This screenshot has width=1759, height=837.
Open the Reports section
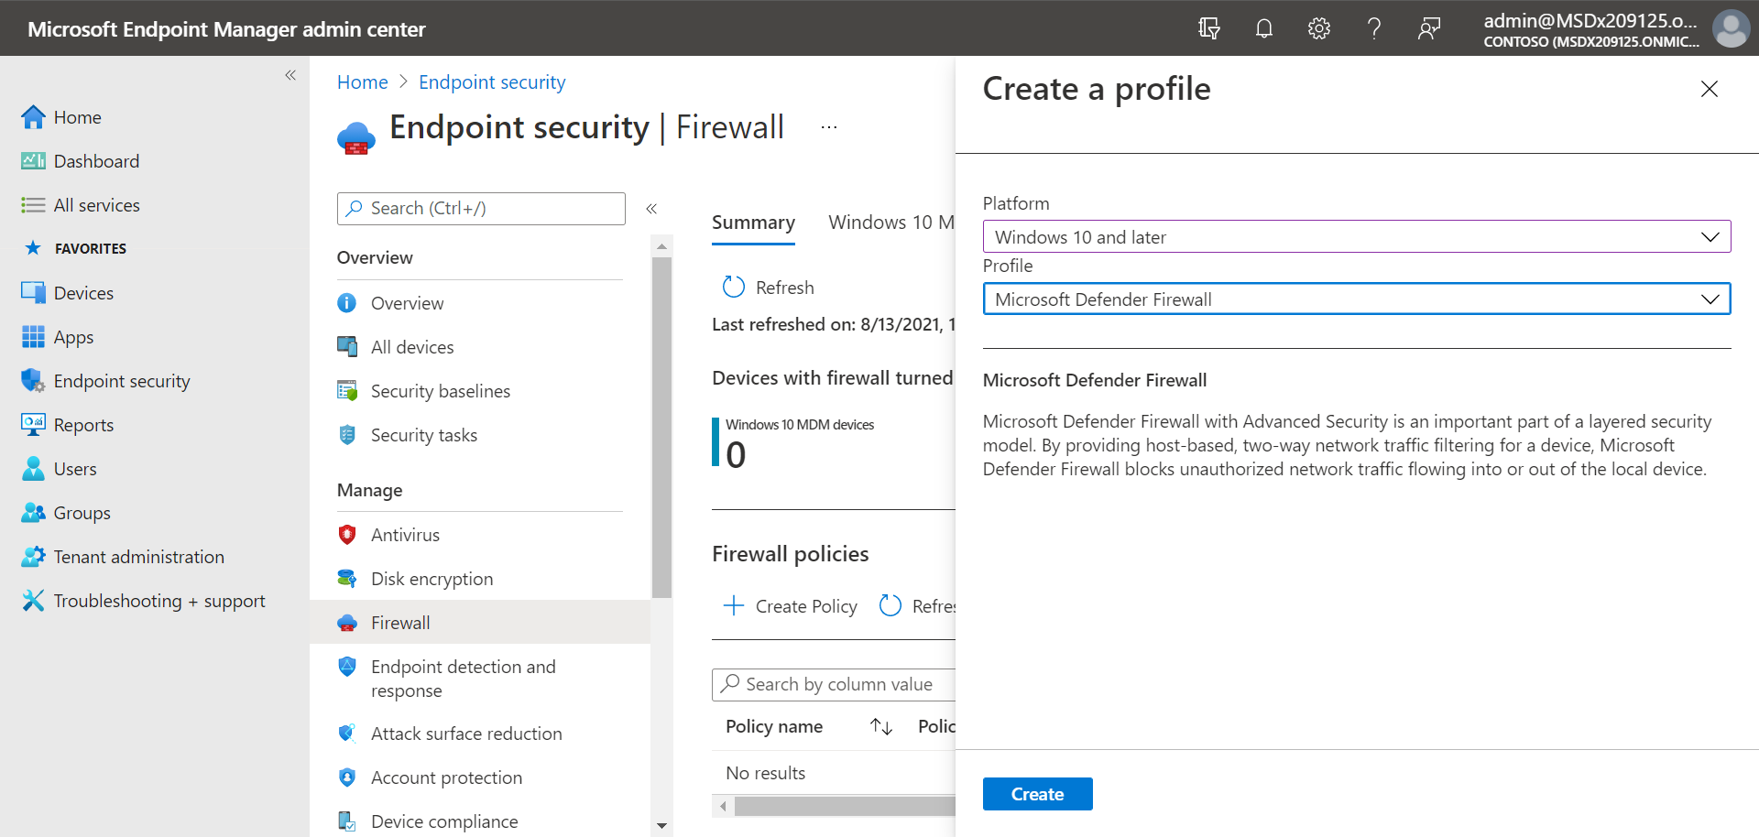[x=84, y=424]
